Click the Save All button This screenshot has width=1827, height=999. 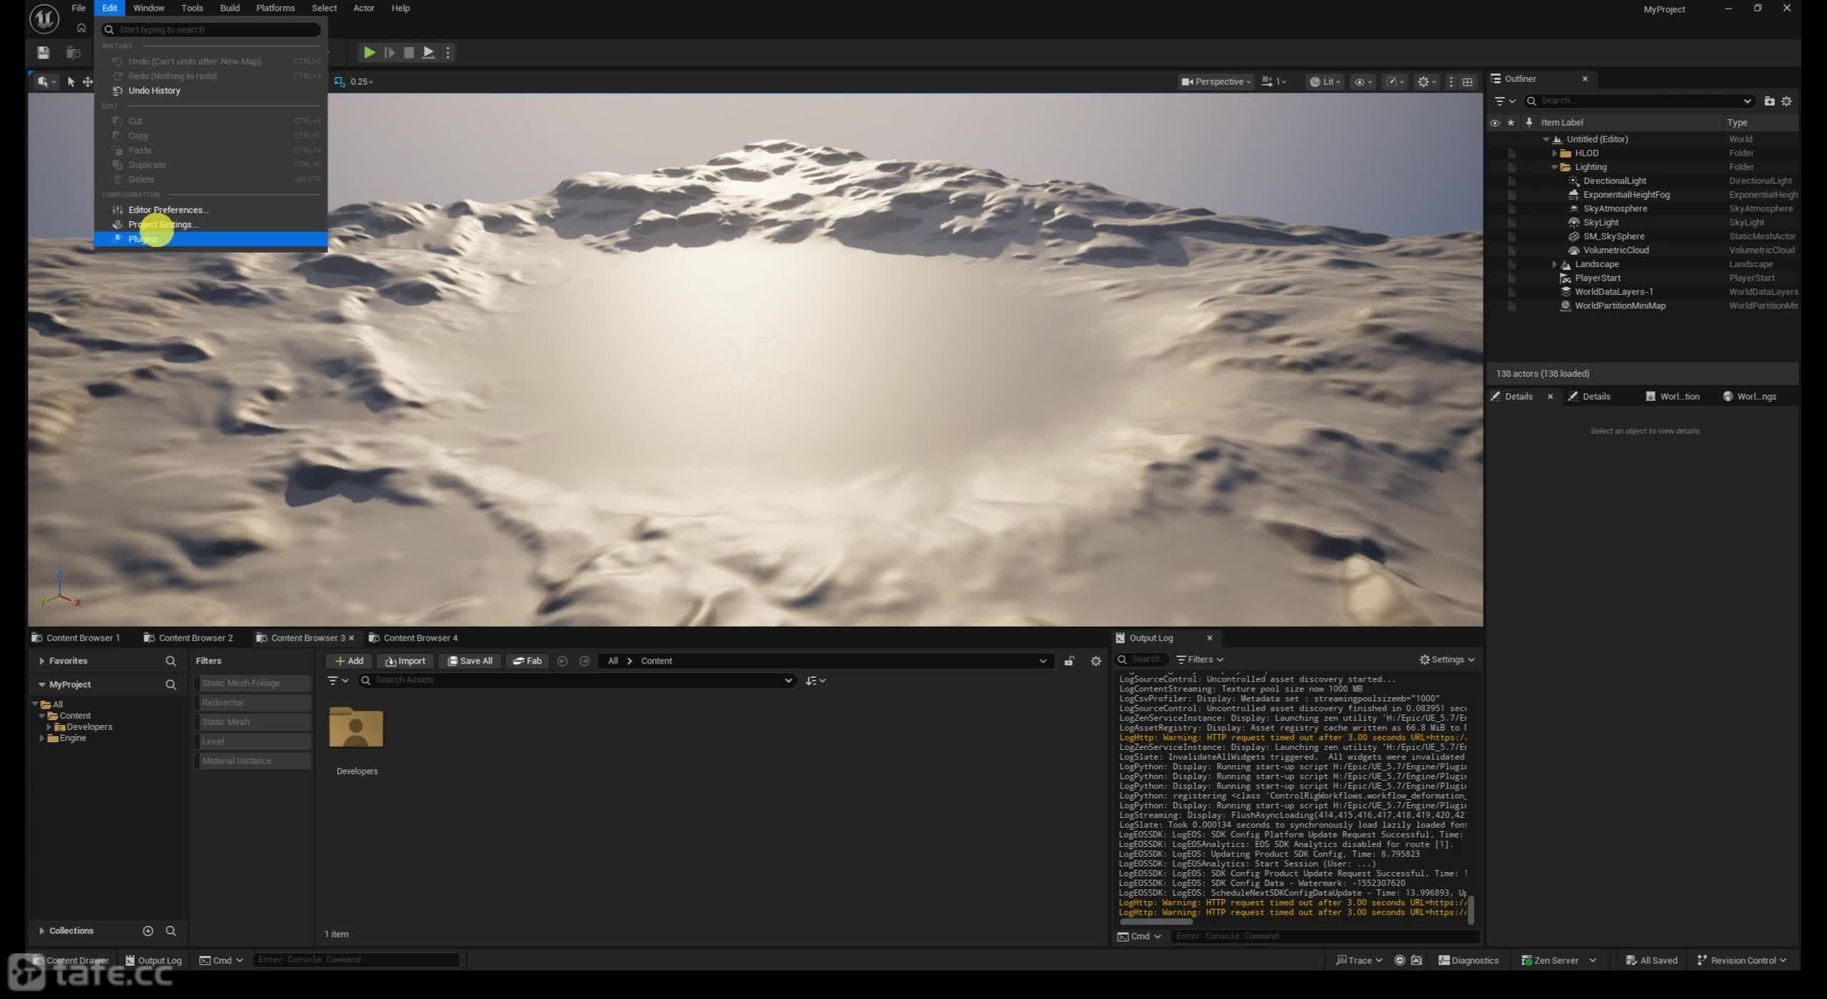(470, 661)
